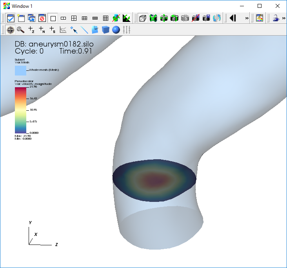Click the Time:0.91 annotation
287x268 pixels.
[x=76, y=51]
